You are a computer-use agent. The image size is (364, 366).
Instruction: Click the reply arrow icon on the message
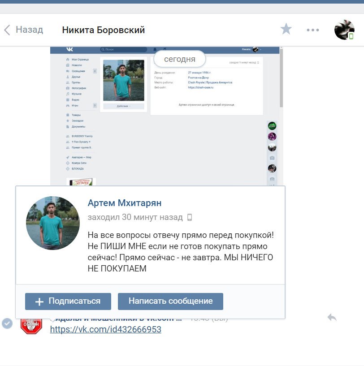pos(332,318)
